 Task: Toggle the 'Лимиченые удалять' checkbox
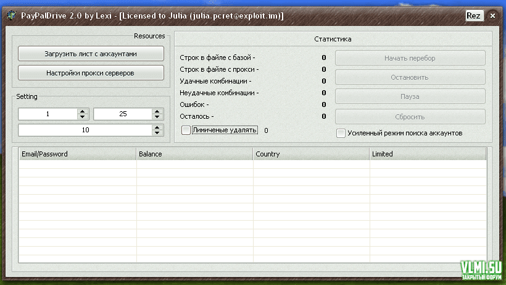[186, 130]
